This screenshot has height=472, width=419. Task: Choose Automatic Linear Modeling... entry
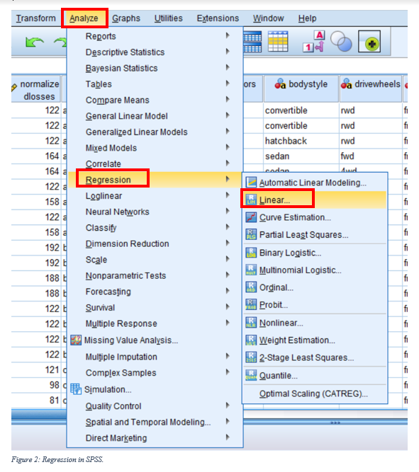pos(315,183)
